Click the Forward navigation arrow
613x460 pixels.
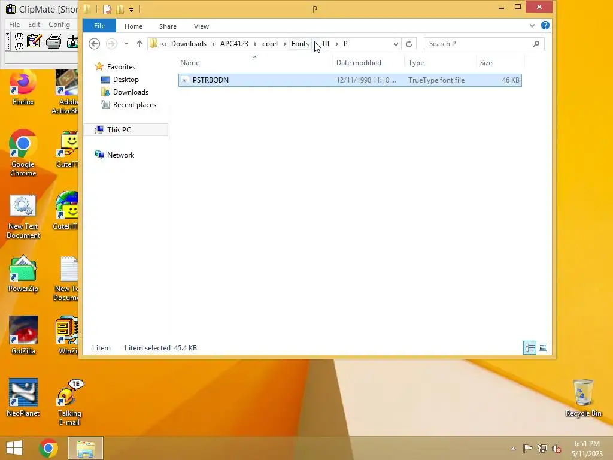coord(111,43)
